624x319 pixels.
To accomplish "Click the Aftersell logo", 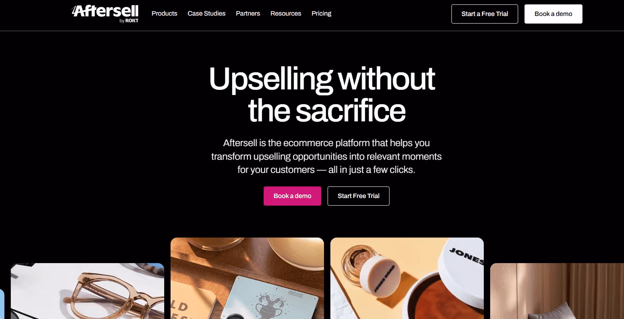I will (105, 11).
